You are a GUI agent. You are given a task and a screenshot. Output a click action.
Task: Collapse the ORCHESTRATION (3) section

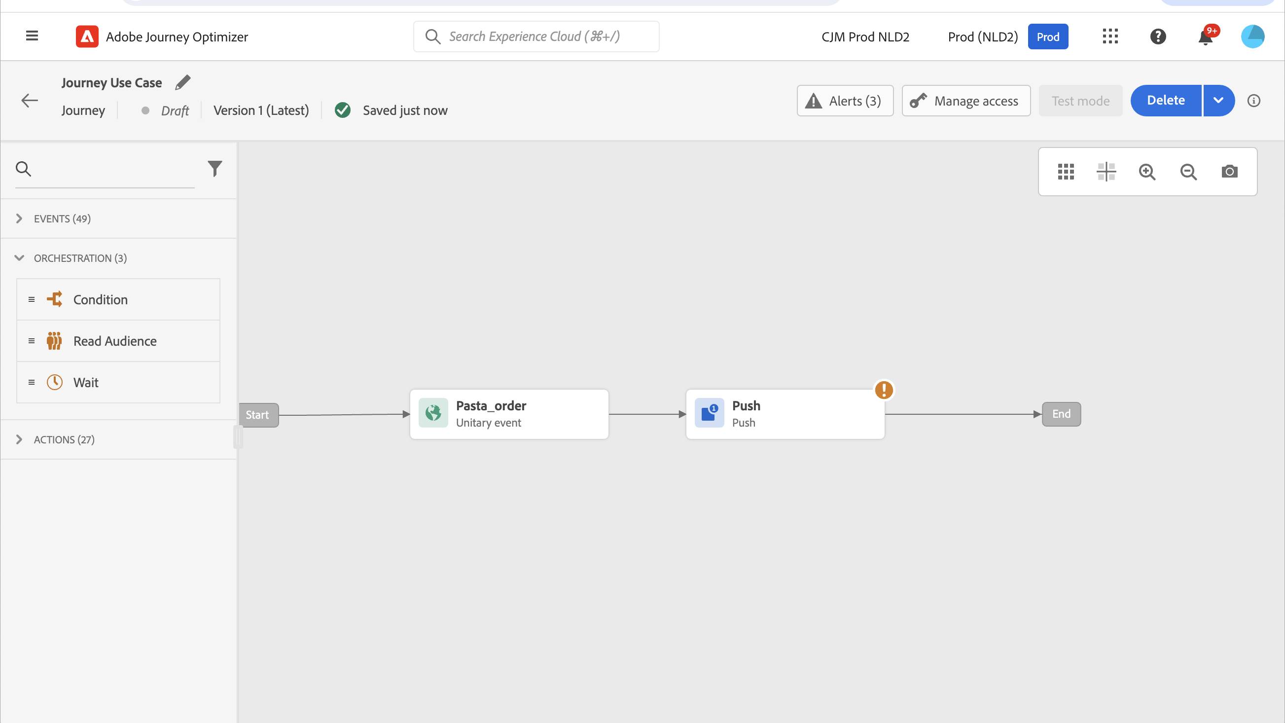coord(19,258)
